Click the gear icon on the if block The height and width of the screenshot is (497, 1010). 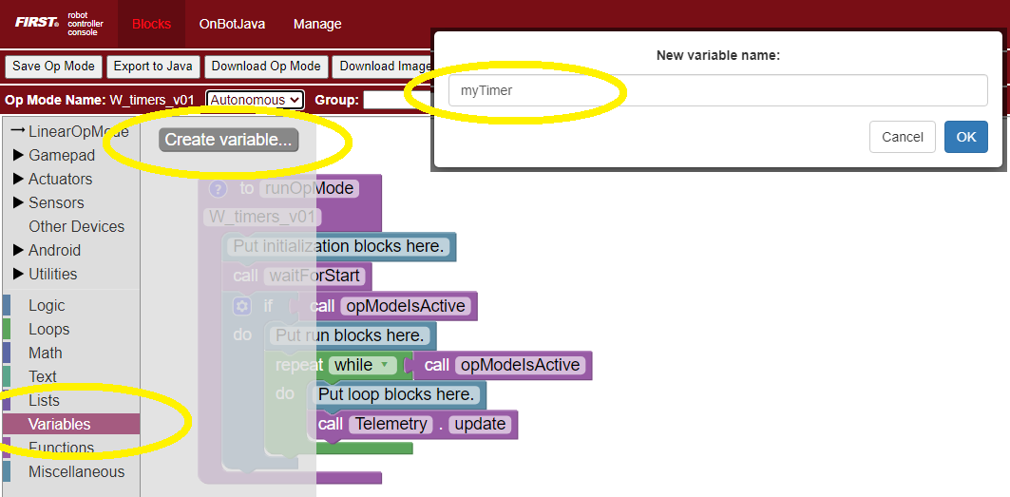(242, 306)
